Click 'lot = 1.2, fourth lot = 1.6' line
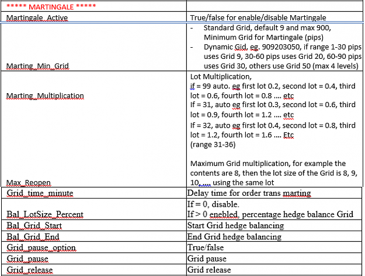Screen dimensions: 365x276 [242, 135]
